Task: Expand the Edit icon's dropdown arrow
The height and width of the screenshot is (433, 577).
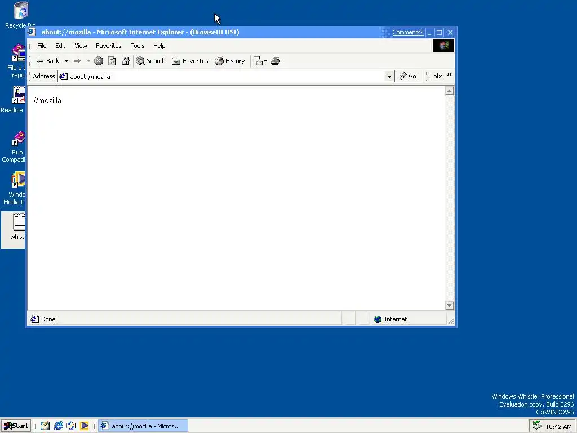Action: (265, 61)
